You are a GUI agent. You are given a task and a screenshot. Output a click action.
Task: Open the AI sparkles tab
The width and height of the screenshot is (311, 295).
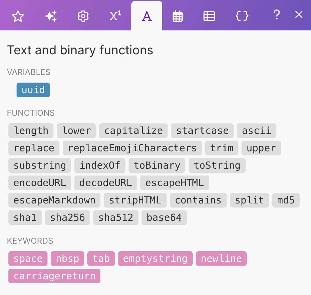[x=51, y=16]
